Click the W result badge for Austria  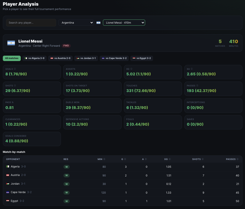67,175
